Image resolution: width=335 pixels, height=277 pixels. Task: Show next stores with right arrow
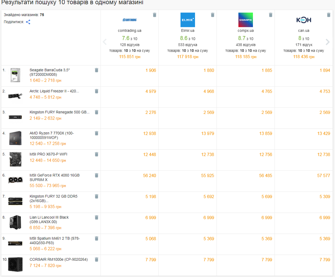(327, 42)
